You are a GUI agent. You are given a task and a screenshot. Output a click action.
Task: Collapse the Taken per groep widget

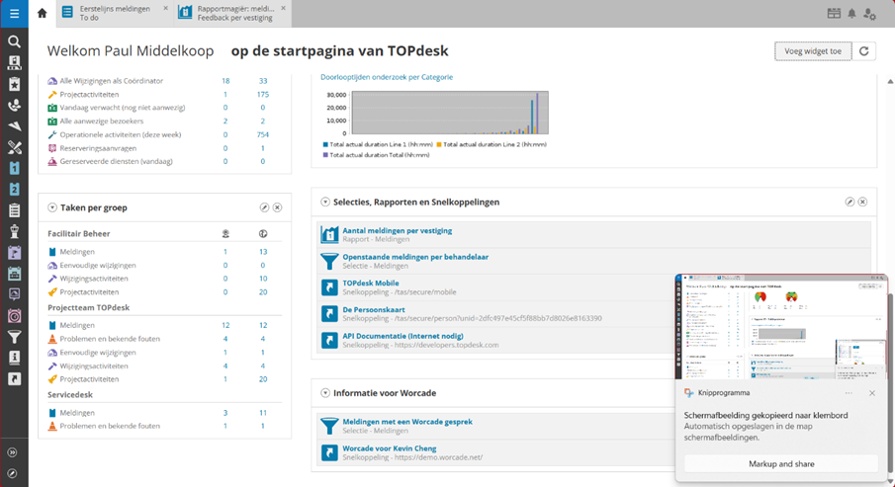(x=51, y=208)
